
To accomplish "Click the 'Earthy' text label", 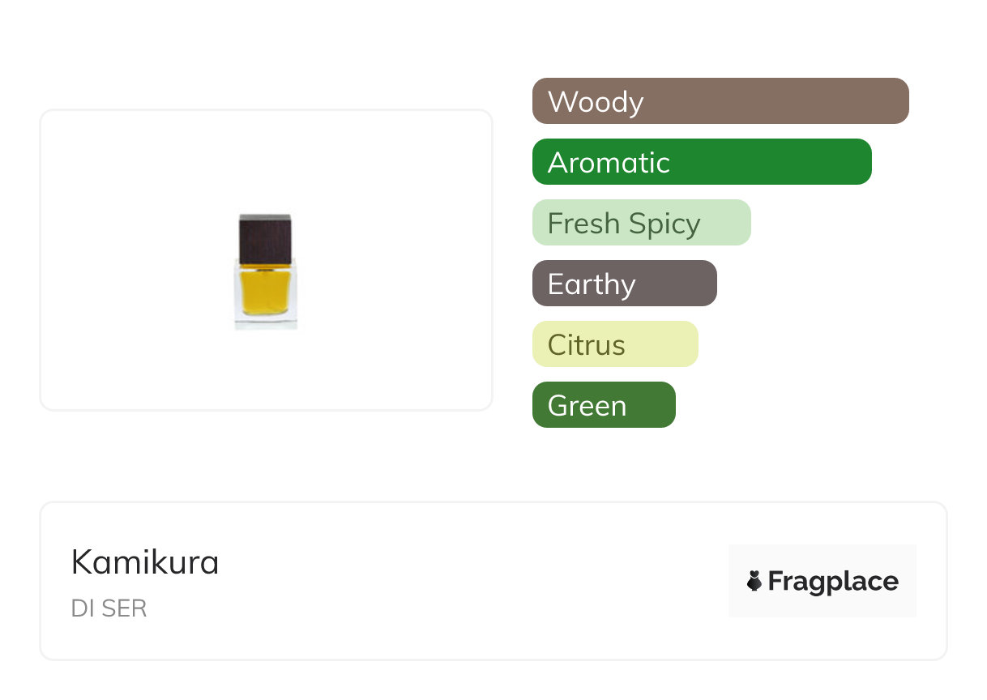I will [x=592, y=284].
